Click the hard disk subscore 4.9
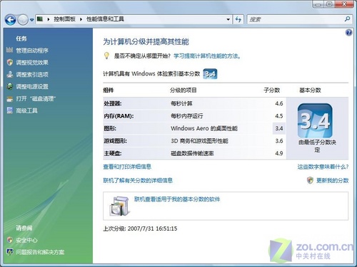This screenshot has height=267, width=357. [279, 153]
